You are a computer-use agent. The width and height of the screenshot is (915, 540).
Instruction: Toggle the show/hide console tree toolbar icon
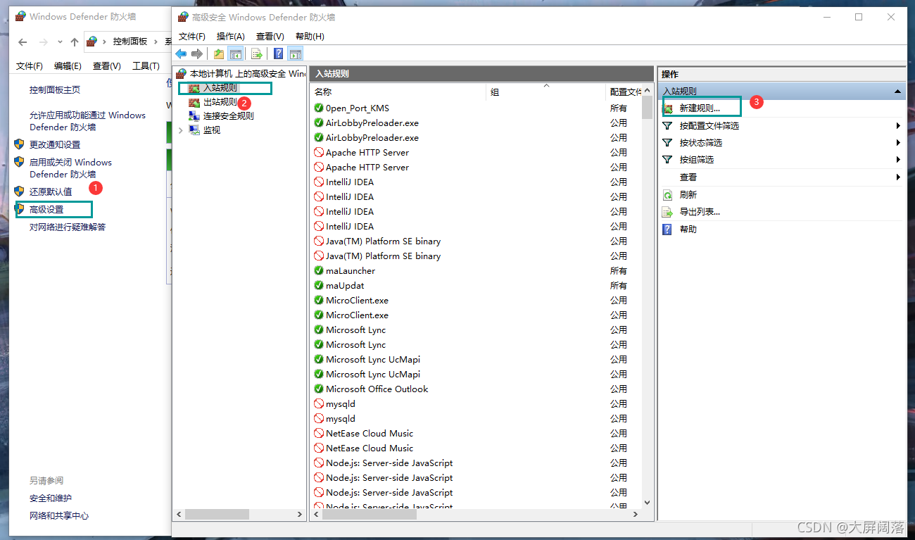coord(236,54)
